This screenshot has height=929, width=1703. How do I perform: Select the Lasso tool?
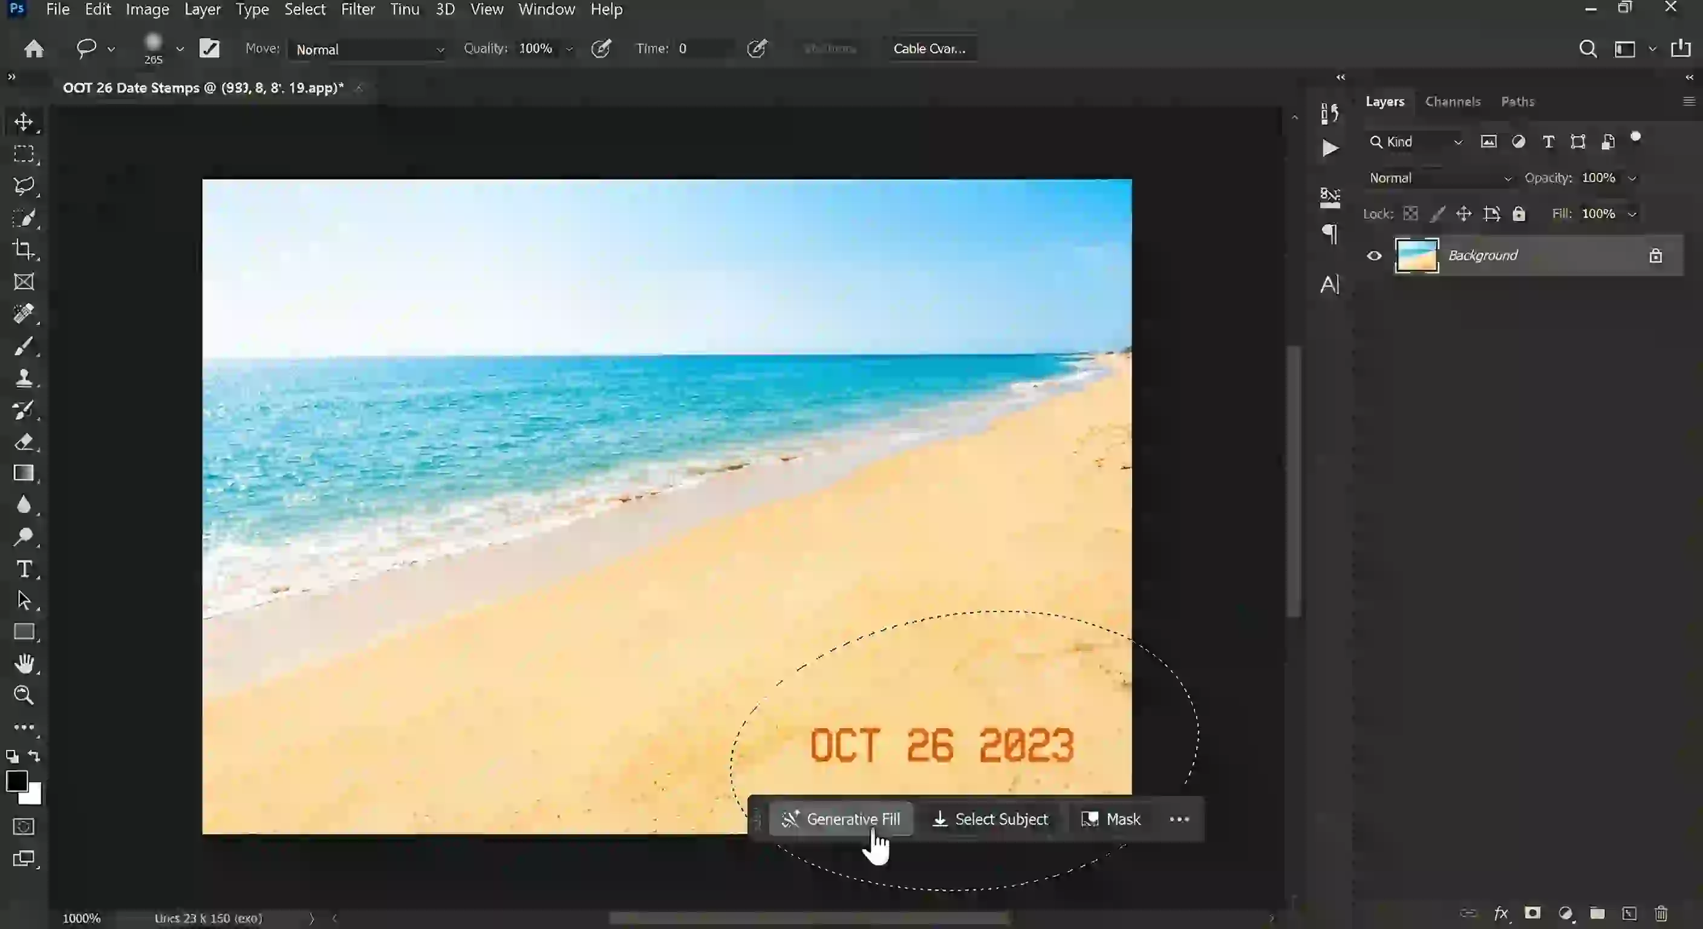pyautogui.click(x=24, y=187)
